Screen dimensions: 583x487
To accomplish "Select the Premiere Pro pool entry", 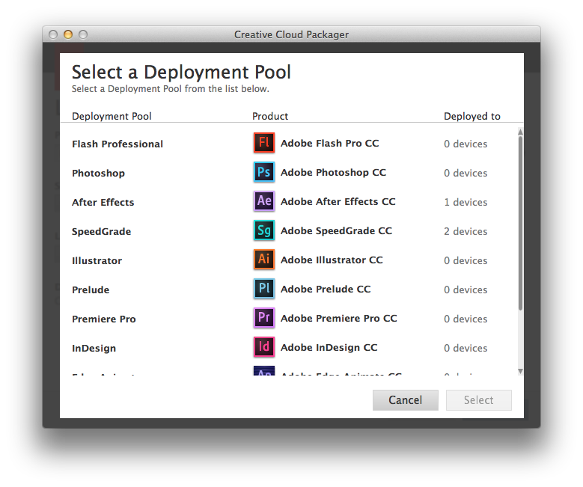I will tap(104, 319).
